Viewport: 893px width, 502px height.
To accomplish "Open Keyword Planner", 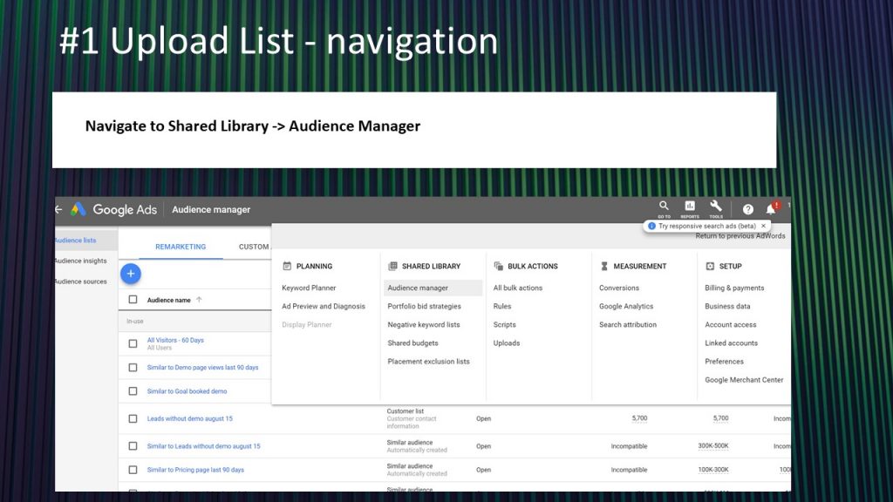I will point(309,288).
